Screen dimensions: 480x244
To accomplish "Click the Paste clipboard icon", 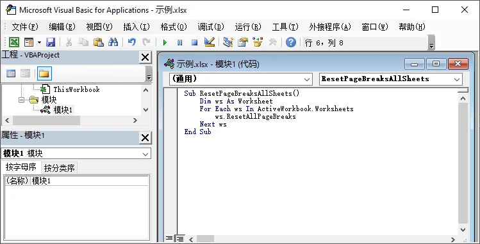I will (x=98, y=42).
